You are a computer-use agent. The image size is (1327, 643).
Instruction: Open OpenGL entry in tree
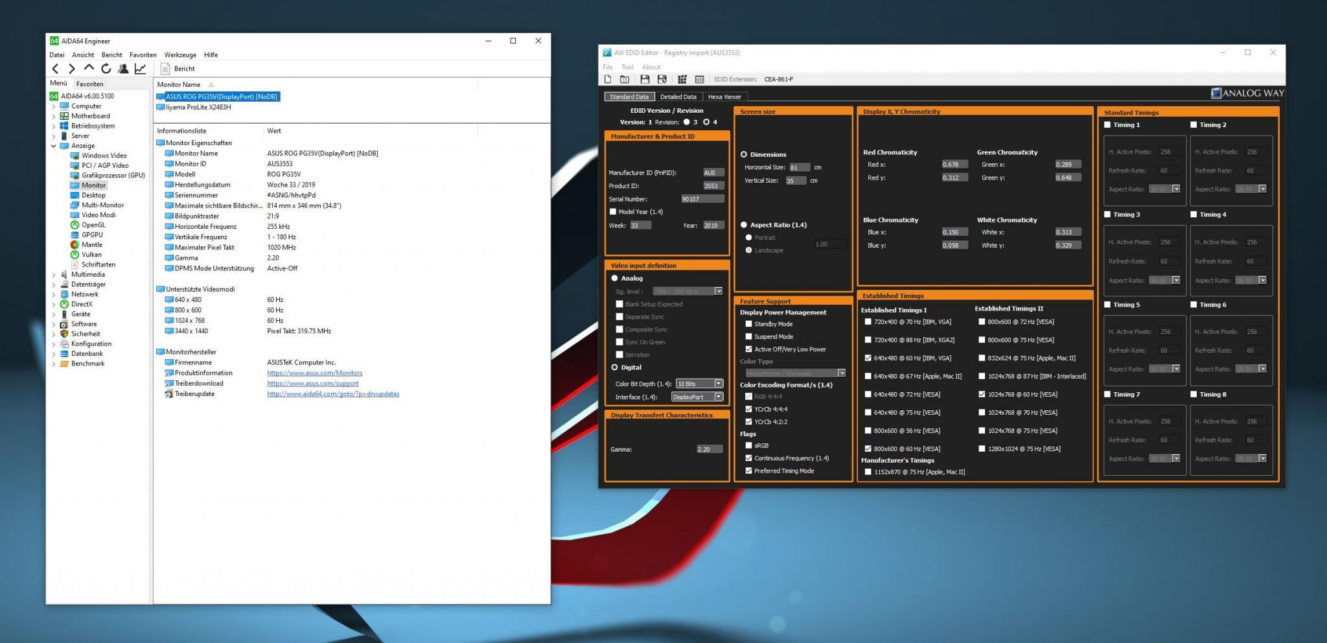[93, 225]
